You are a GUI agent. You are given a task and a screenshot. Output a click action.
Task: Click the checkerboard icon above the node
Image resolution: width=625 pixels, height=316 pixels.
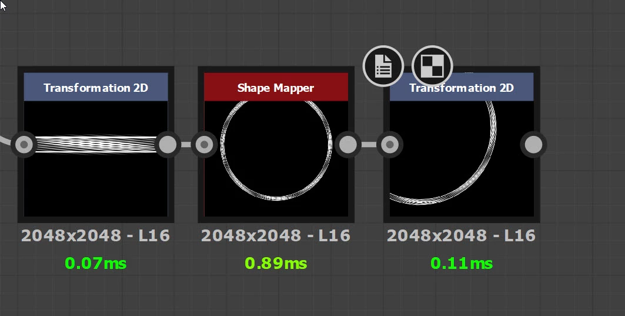(432, 66)
